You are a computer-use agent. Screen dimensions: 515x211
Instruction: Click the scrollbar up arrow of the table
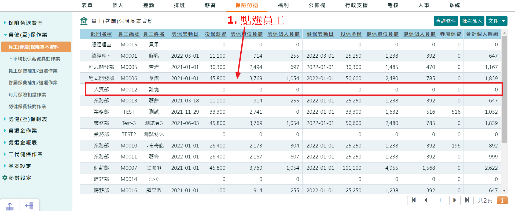[504, 33]
